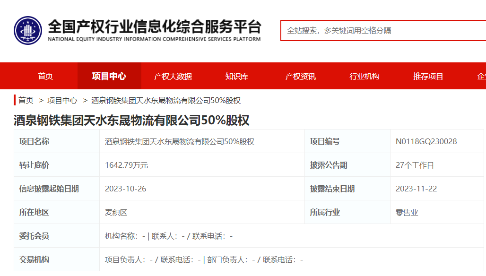Click the site title 全国产权行业信息化综合服务平台
Screen dimensions: 486x276
(154, 26)
